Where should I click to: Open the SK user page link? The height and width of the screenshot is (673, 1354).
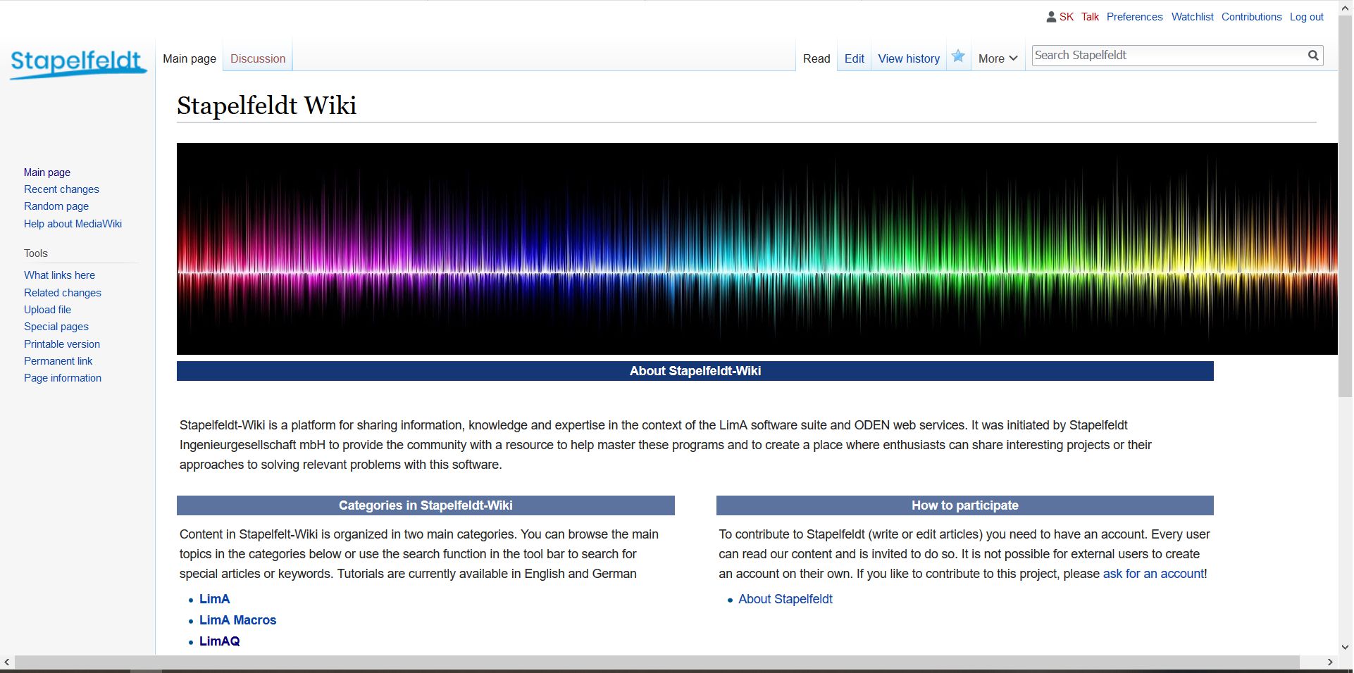coord(1067,17)
